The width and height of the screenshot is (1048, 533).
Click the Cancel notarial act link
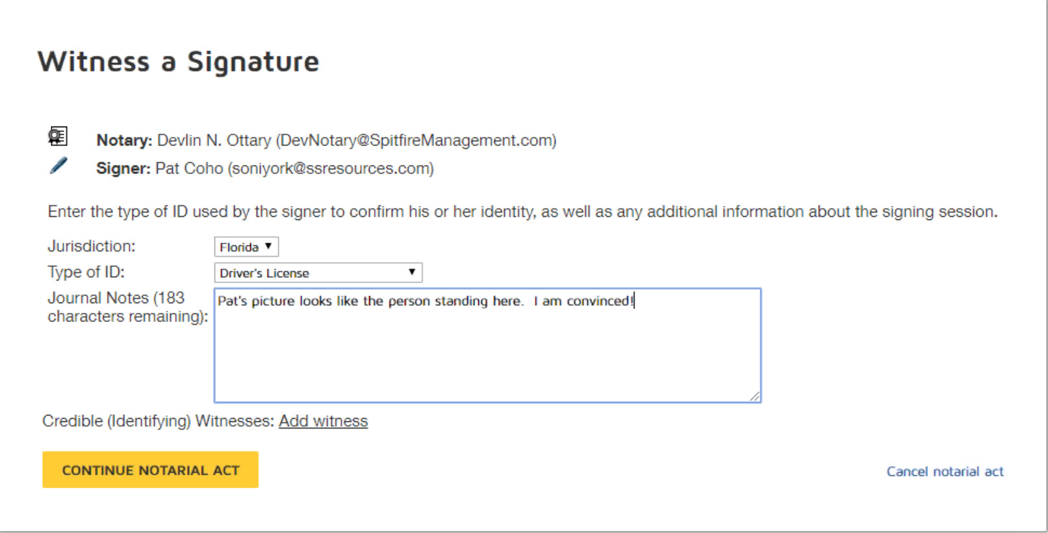(945, 472)
